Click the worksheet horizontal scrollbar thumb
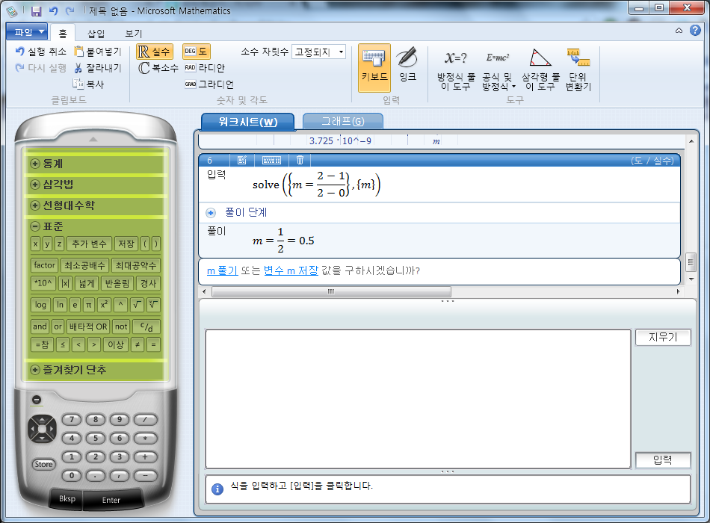Viewport: 710px width, 523px height. [x=331, y=291]
